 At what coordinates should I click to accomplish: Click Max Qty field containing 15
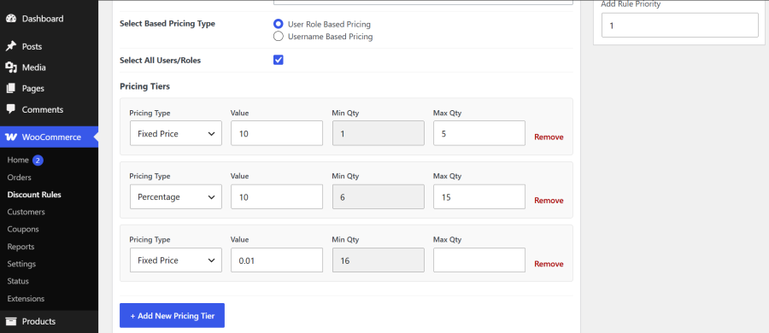tap(479, 196)
